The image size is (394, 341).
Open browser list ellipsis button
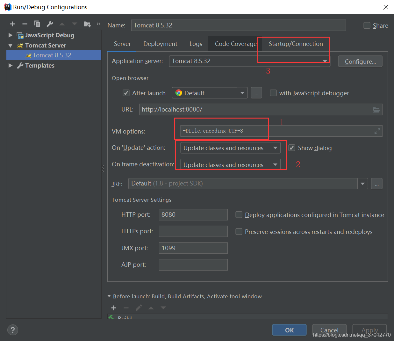(256, 93)
